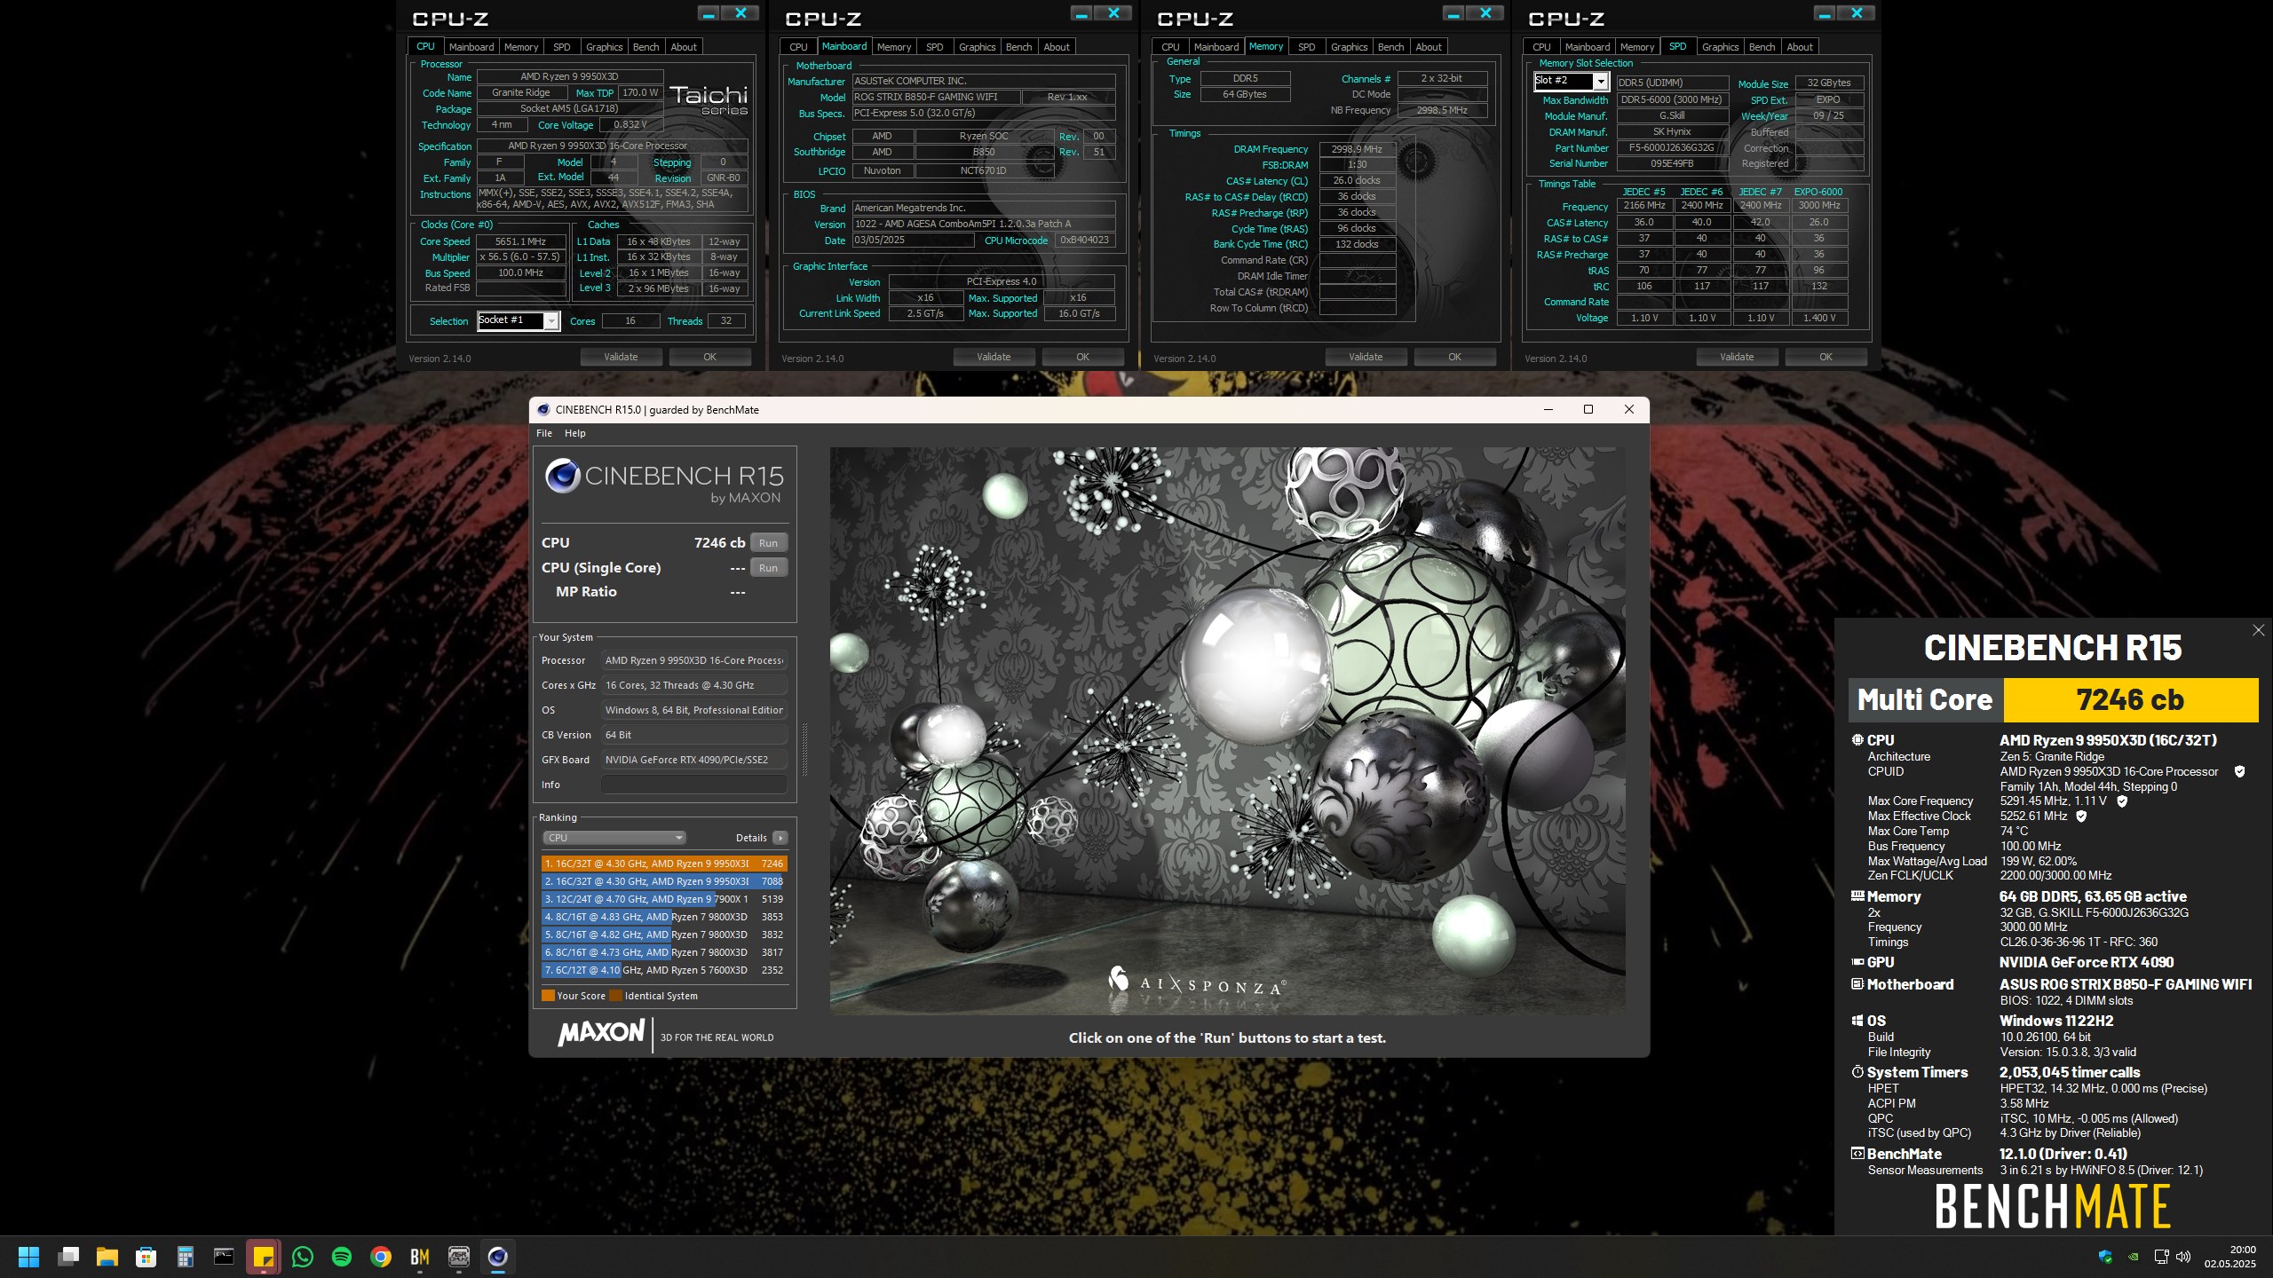The height and width of the screenshot is (1278, 2273).
Task: Open the Help menu in Cinebench
Action: (x=575, y=433)
